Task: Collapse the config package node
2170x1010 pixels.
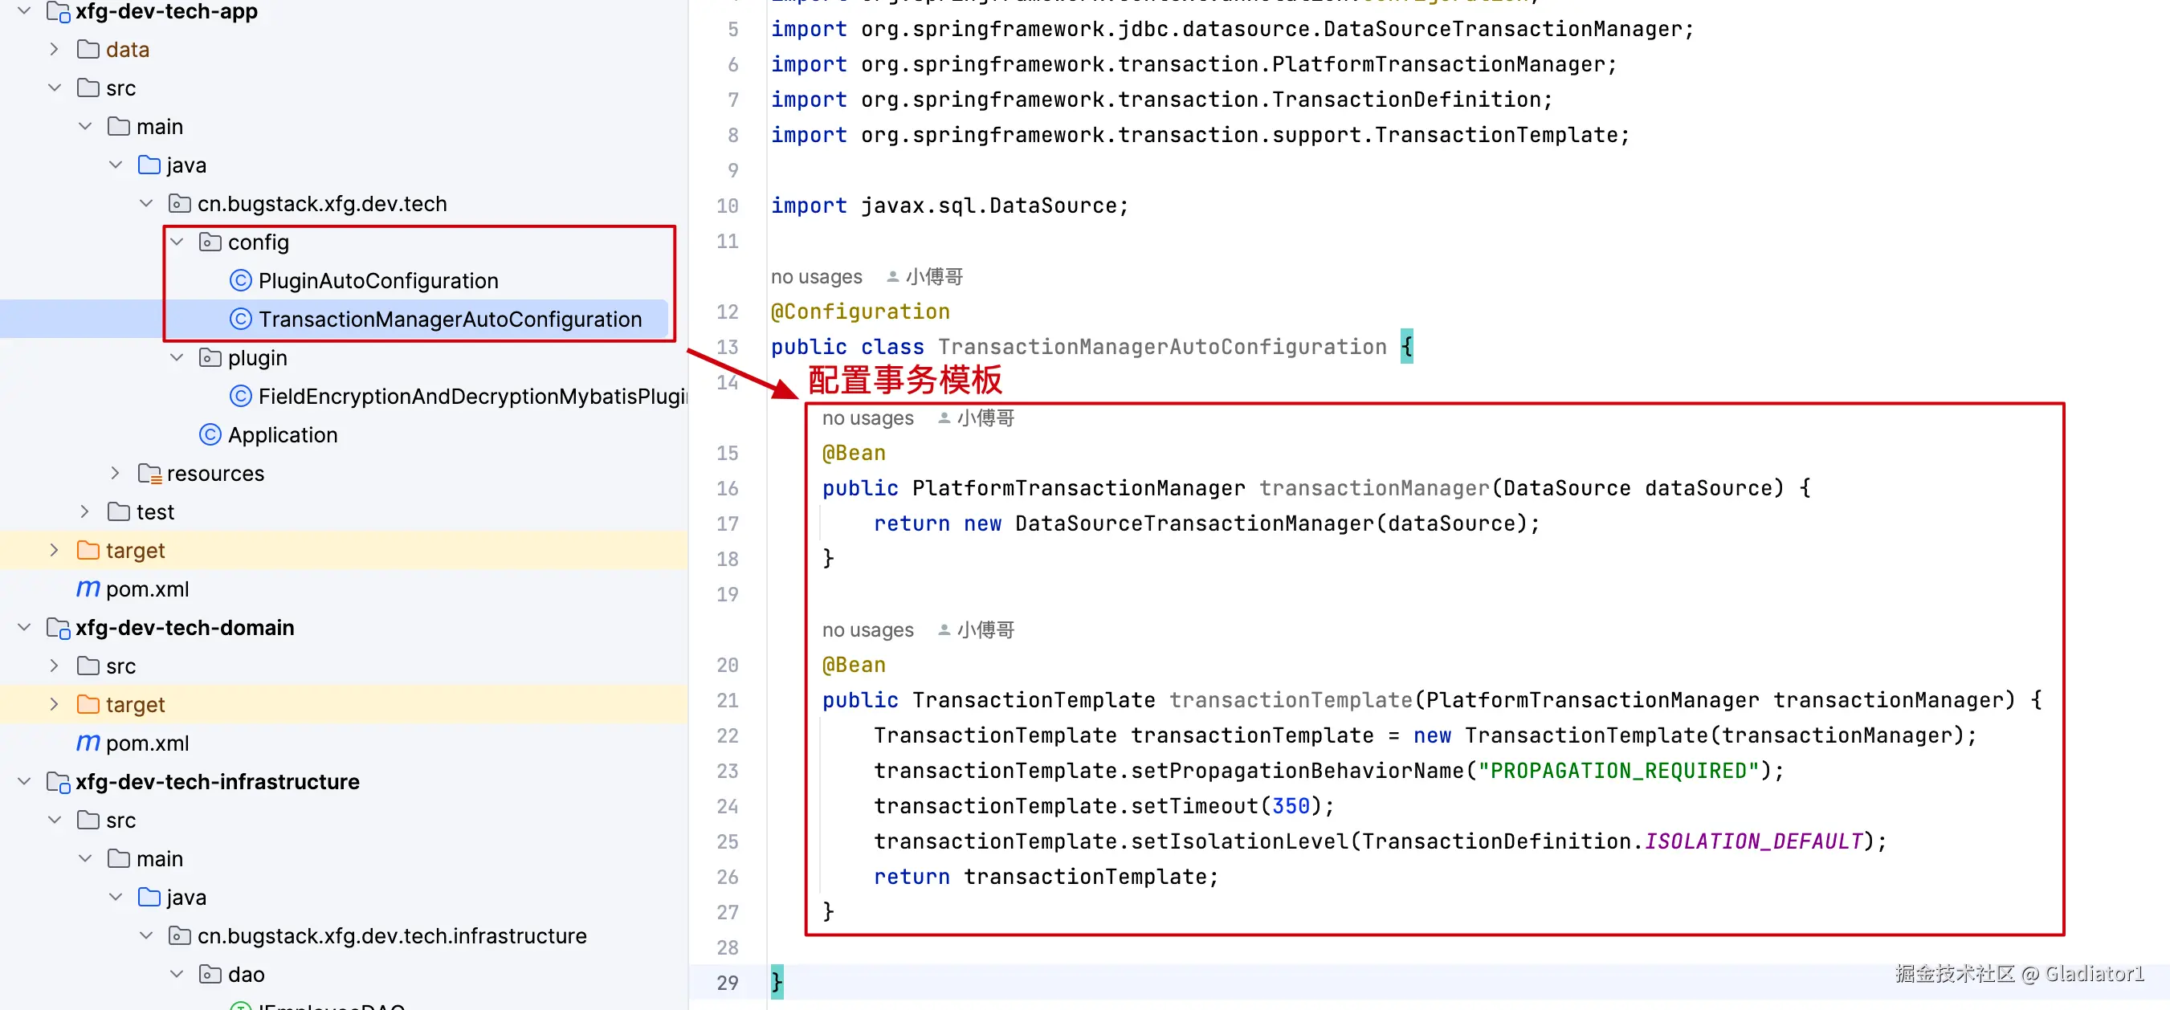Action: click(177, 242)
